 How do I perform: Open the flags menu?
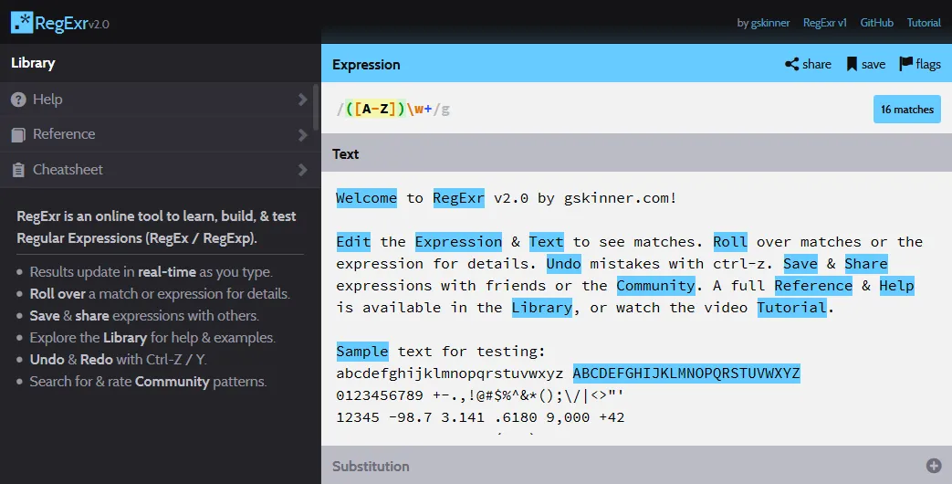point(920,64)
